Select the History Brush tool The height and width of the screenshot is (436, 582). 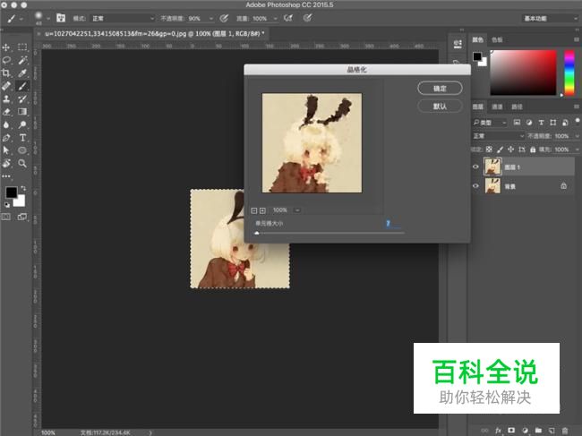[22, 98]
